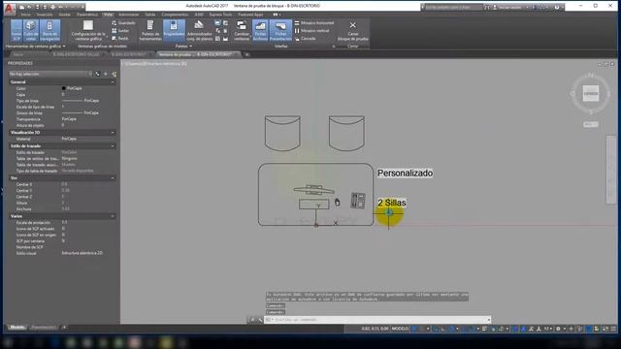Click the ViewCube top face
Screen dimensions: 621x349
click(591, 94)
